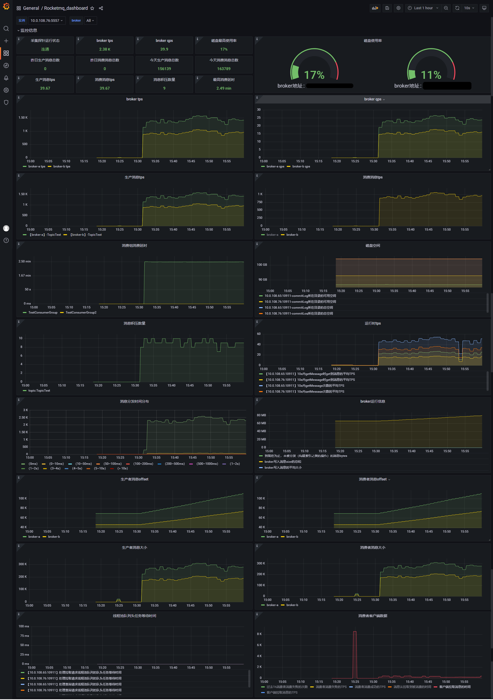The image size is (493, 700).
Task: Click the refresh dashboard icon
Action: [457, 8]
